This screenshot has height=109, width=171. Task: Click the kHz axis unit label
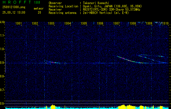click(2, 22)
